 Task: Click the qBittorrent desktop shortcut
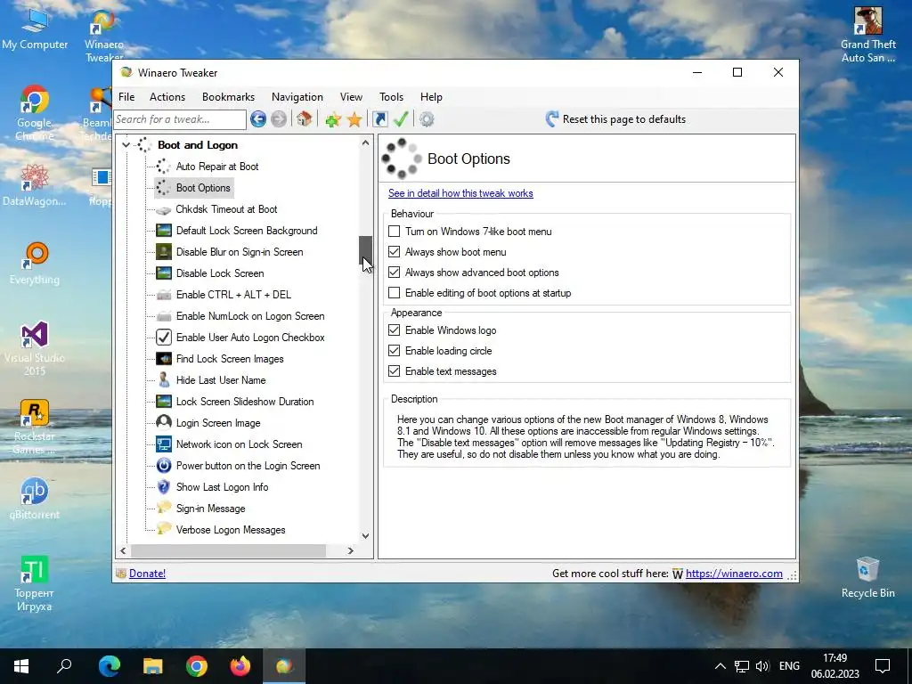[x=35, y=498]
